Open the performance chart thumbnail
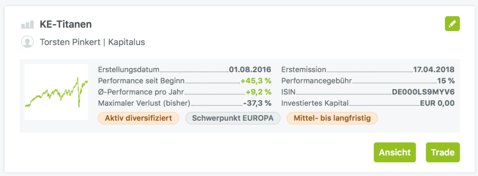Viewport: 478px width, 176px height. (56, 92)
